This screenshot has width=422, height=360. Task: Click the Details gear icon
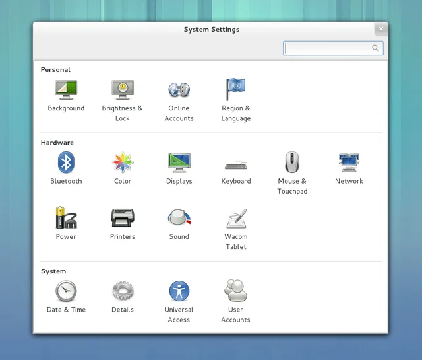pyautogui.click(x=123, y=291)
